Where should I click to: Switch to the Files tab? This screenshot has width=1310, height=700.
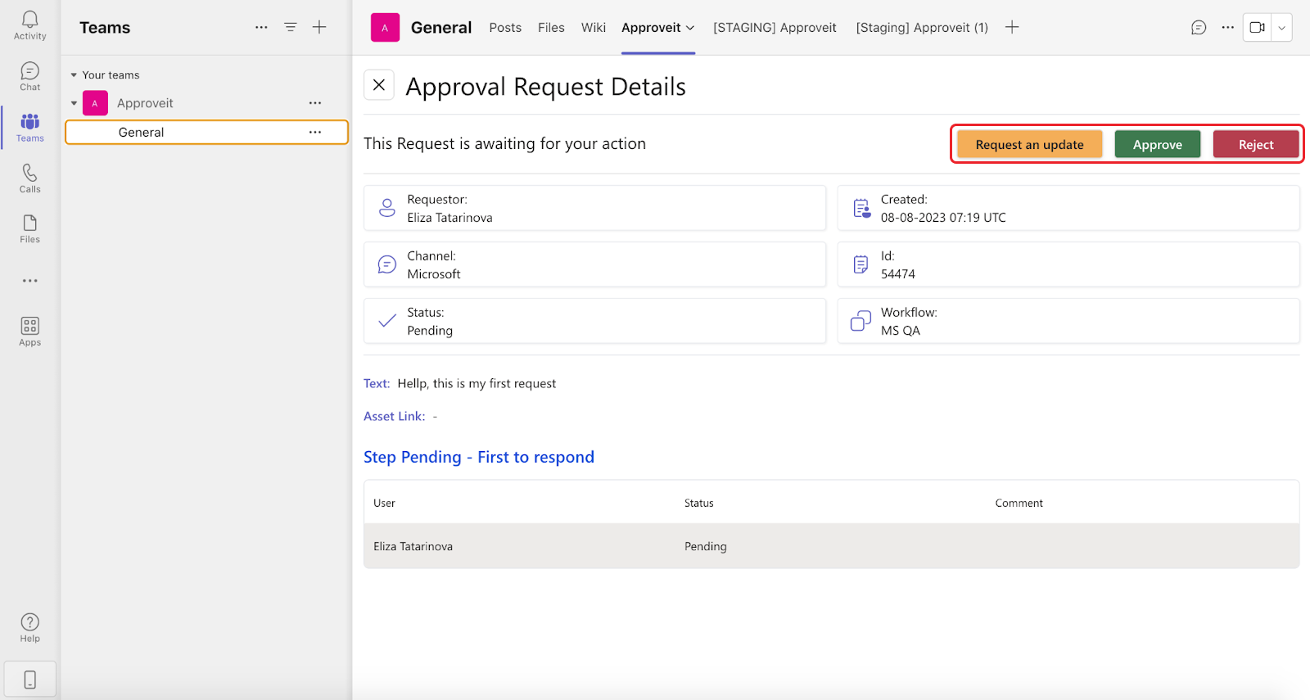pos(551,27)
